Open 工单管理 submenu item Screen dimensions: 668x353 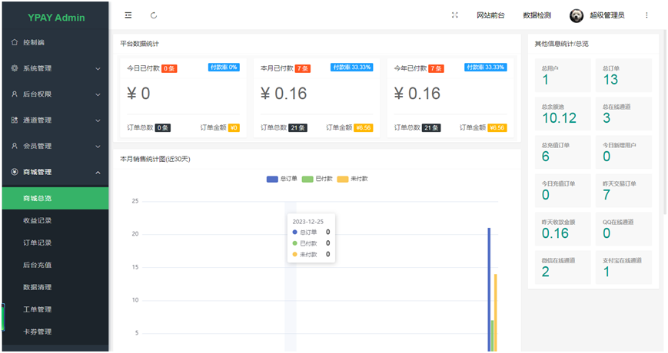[55, 309]
